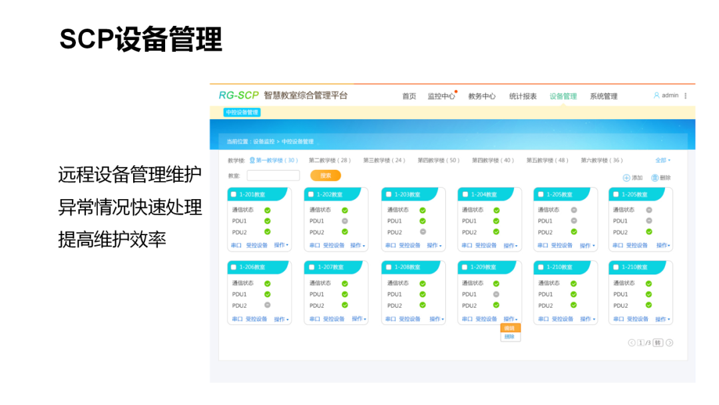Click 1-206教室 PDU1 green status icon
The image size is (719, 405).
268,294
